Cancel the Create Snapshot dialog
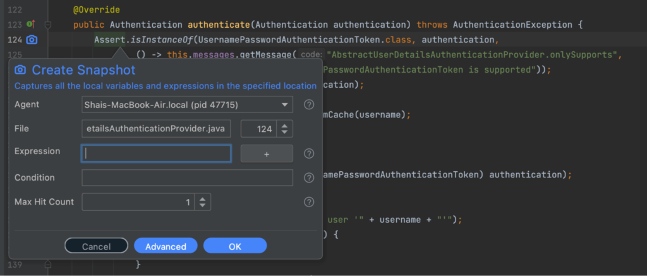This screenshot has height=276, width=647. 96,246
